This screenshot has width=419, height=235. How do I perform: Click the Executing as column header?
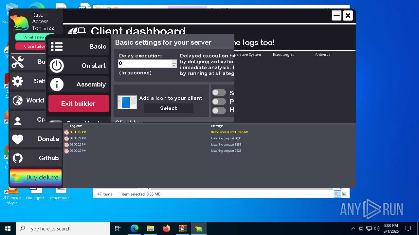click(x=283, y=55)
